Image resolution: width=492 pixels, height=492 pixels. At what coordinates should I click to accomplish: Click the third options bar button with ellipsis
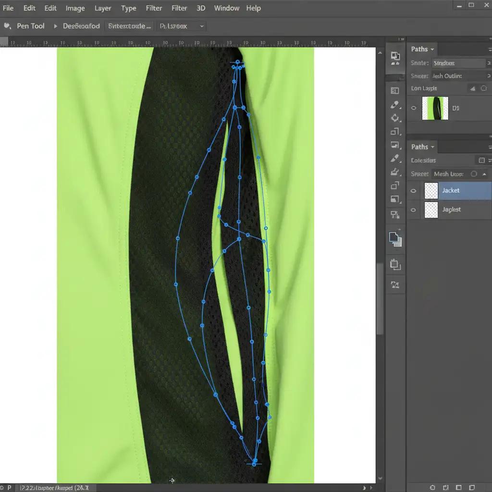130,26
